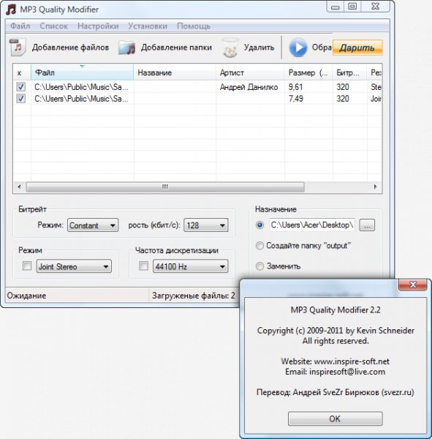Viewport: 432px width, 439px height.
Task: Click the left scroll arrow of file list
Action: [x=19, y=187]
